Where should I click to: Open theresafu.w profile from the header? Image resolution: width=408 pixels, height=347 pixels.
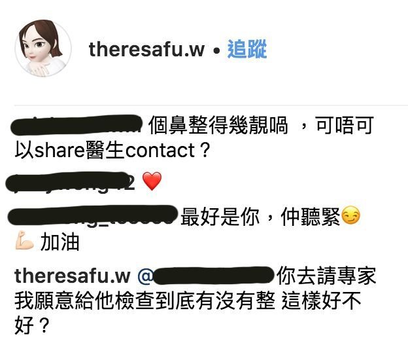click(x=146, y=49)
